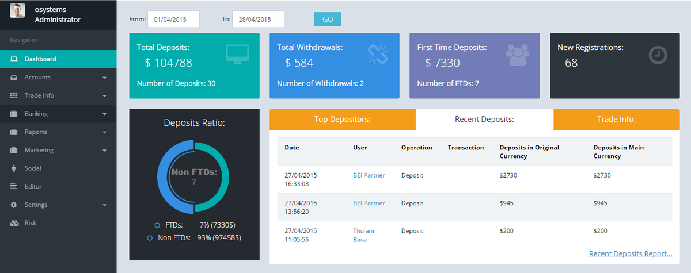The height and width of the screenshot is (273, 691).
Task: Click Number of Deposits: 30 text
Action: 176,84
